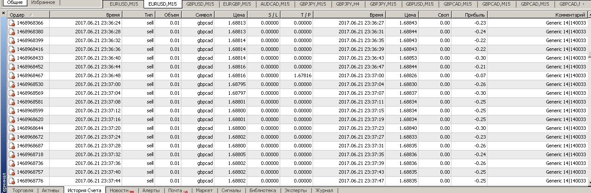Switch to the Алерты tab
Viewport: 591px width, 193px height.
click(x=151, y=190)
